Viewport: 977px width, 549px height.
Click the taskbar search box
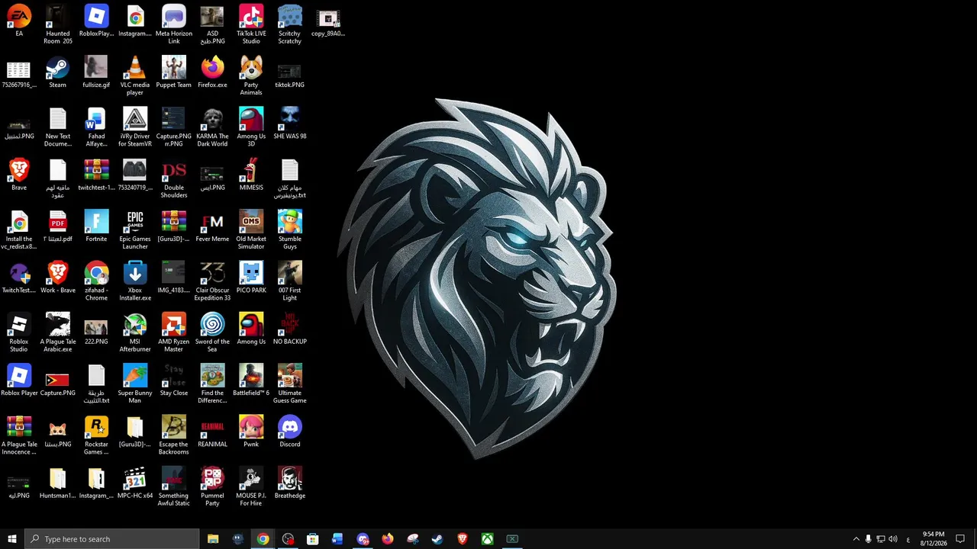click(112, 539)
